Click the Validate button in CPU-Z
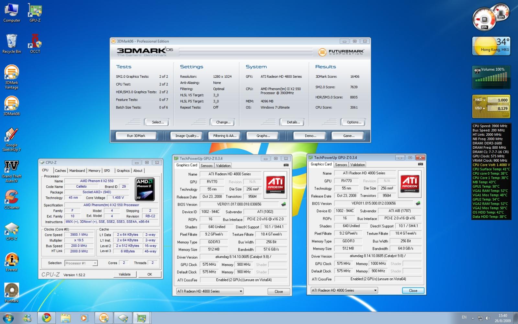This screenshot has height=324, width=518. (x=125, y=274)
